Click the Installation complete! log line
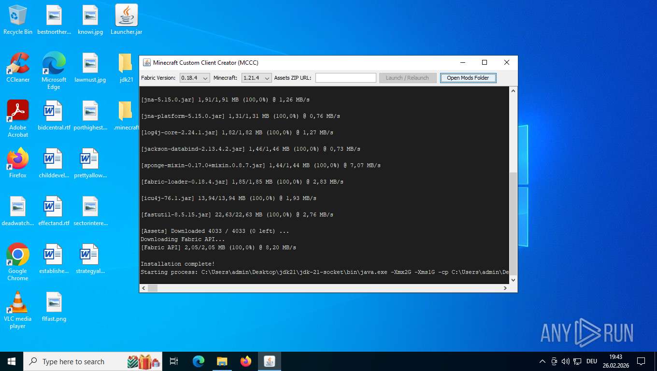Screen dimensions: 657x371 pyautogui.click(x=177, y=264)
